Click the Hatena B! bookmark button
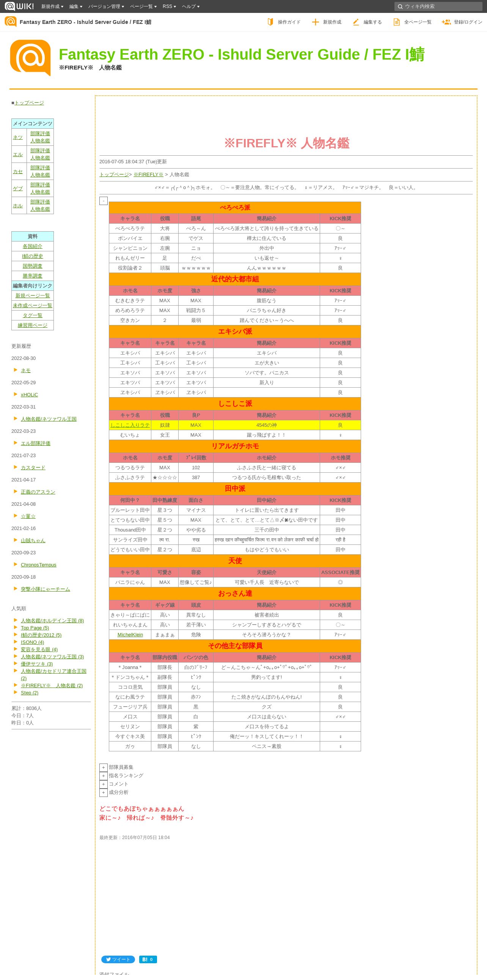The width and height of the screenshot is (487, 975). [x=148, y=959]
